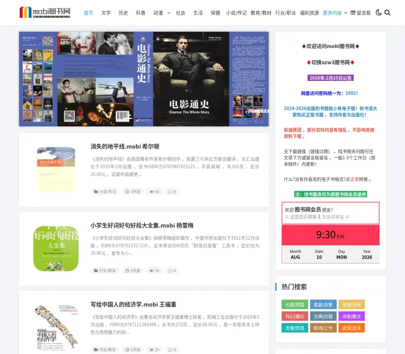
Task: Go to 首页 in the navigation
Action: [89, 13]
